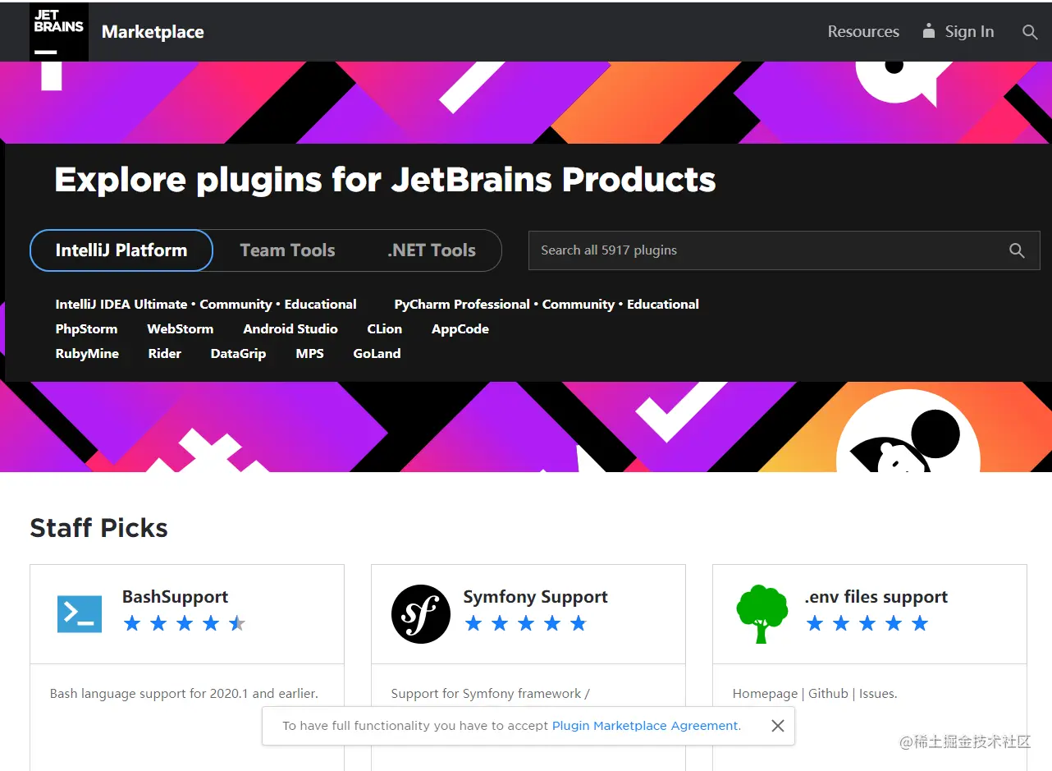Open PyCharm Educational plugins link
This screenshot has width=1052, height=771.
coord(663,304)
